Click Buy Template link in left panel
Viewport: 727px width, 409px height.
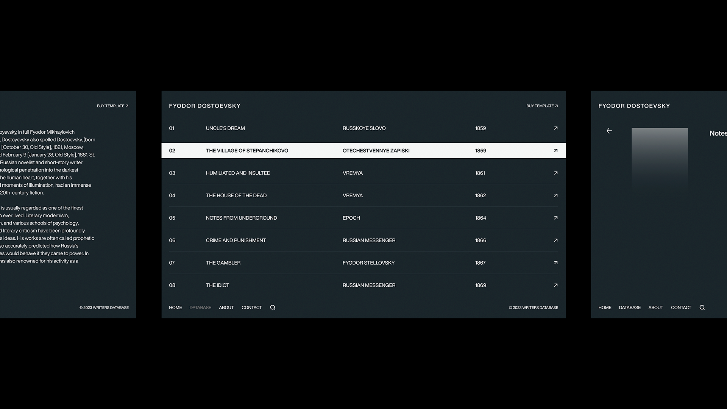click(112, 106)
